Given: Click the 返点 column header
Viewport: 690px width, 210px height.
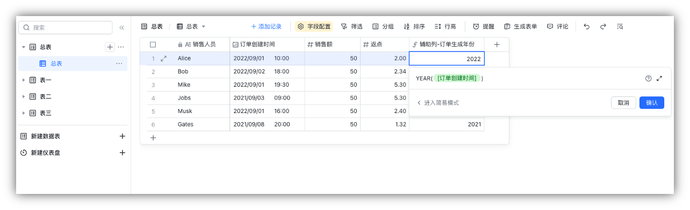Looking at the screenshot, I should click(385, 45).
